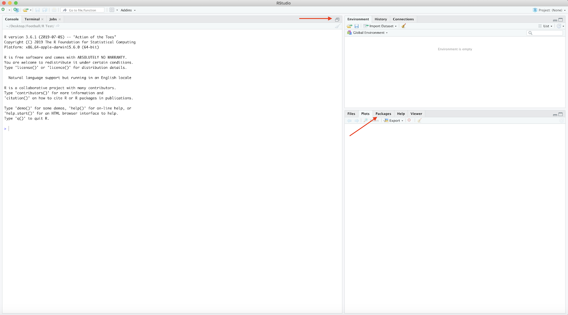Select the History tab
Viewport: 568px width, 315px height.
381,19
